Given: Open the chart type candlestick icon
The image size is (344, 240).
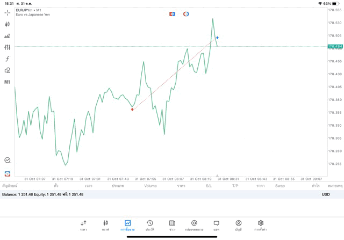Looking at the screenshot, I should 8,24.
